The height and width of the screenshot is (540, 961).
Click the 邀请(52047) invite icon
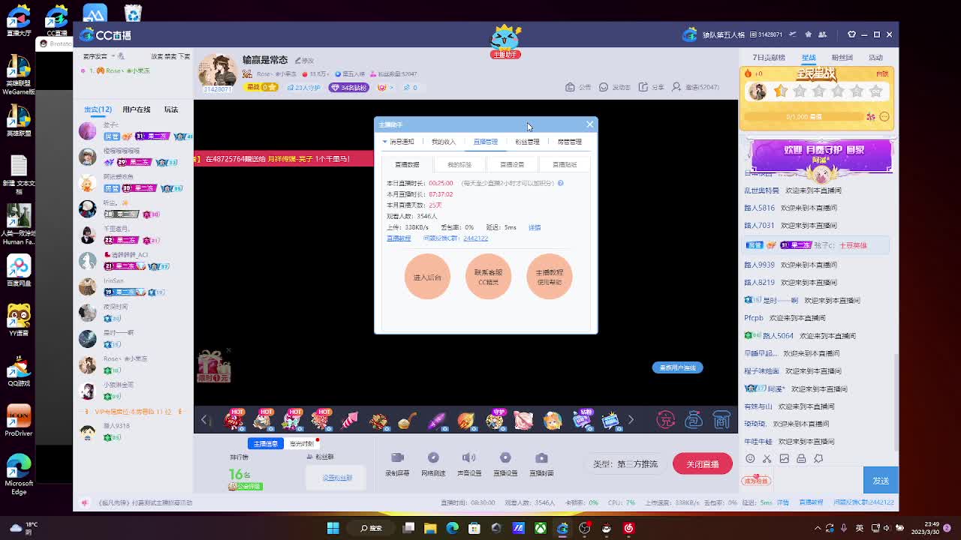pos(695,87)
